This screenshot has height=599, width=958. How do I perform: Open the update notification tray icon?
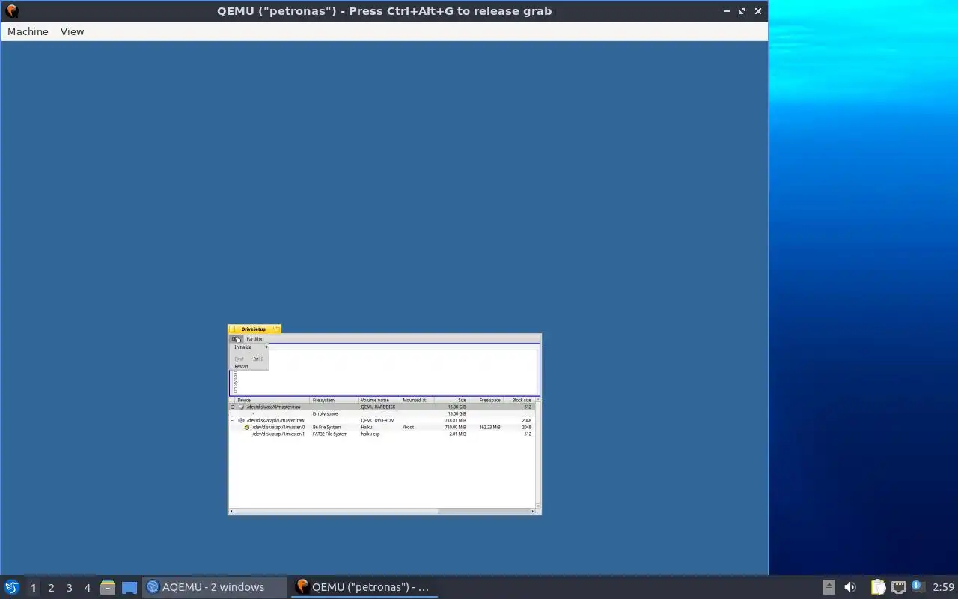click(x=918, y=586)
